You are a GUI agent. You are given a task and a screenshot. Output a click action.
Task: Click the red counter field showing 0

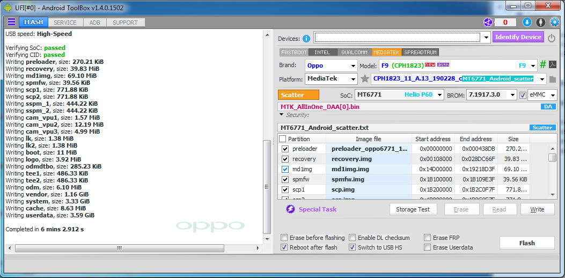505,23
